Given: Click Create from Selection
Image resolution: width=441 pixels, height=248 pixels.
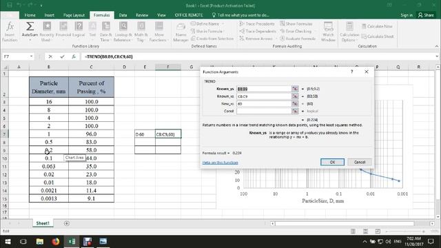Looking at the screenshot, I should (212, 39).
